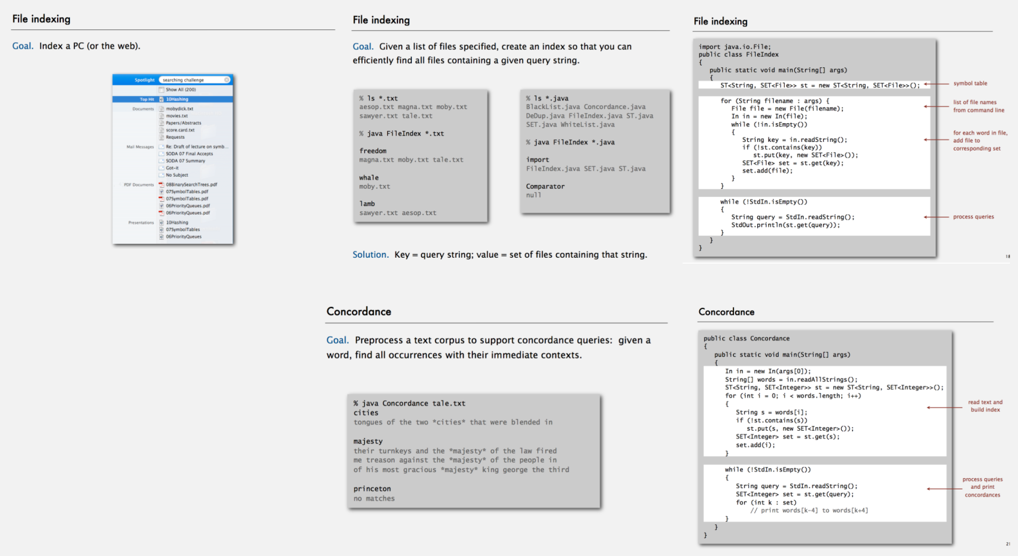
Task: Click the '% ls *.java' command line
Action: (547, 98)
